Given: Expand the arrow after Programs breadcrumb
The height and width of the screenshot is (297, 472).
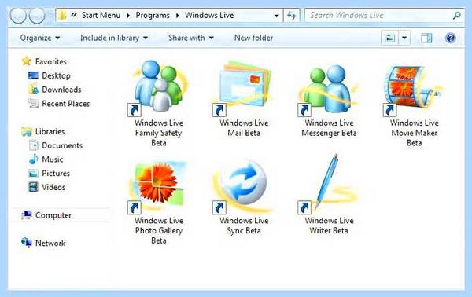Looking at the screenshot, I should (178, 16).
